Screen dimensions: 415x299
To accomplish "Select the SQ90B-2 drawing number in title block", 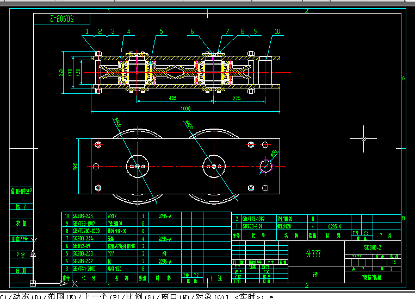I will pyautogui.click(x=373, y=247).
